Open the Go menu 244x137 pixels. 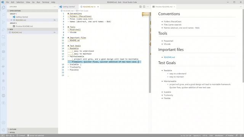(x=33, y=2)
